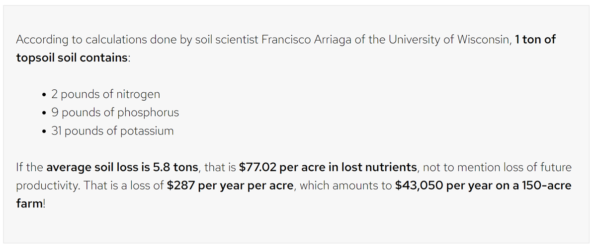The image size is (595, 248).
Task: Click the bullet dot beside potassium
Action: point(44,131)
